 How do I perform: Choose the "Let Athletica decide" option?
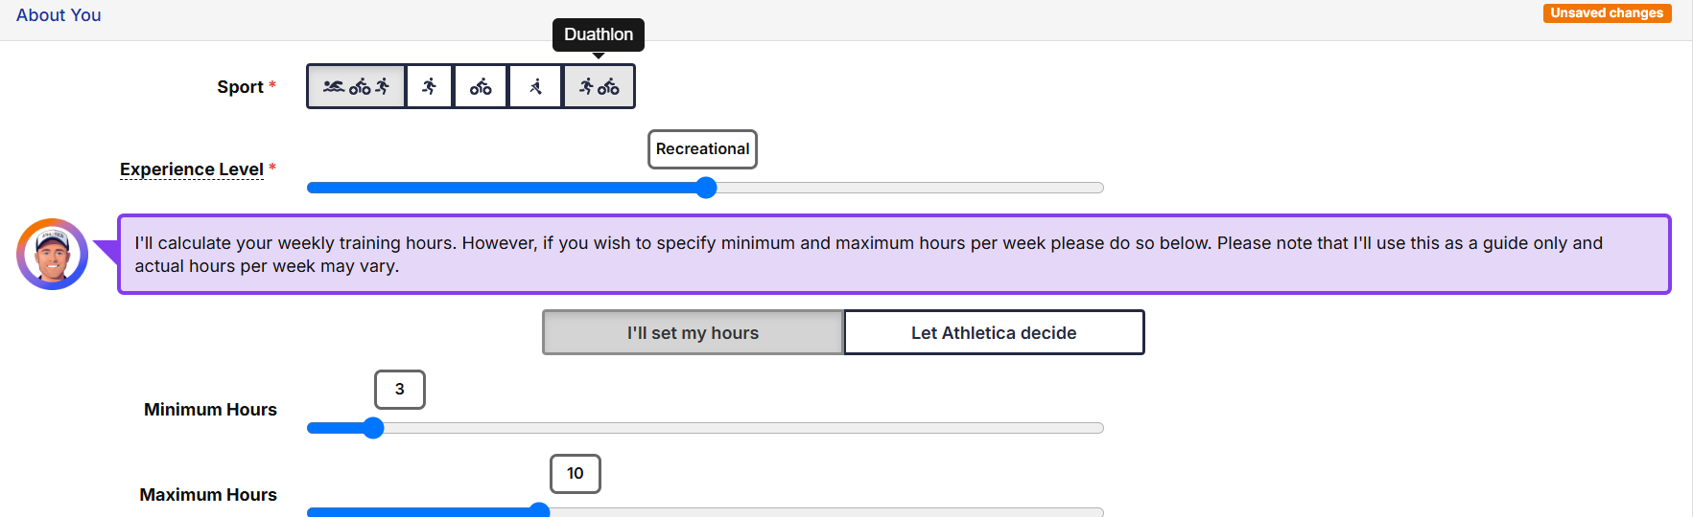click(x=994, y=332)
